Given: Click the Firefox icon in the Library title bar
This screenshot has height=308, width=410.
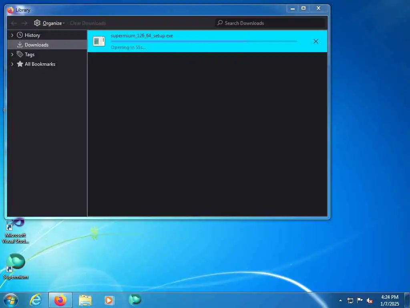Looking at the screenshot, I should click(x=10, y=10).
